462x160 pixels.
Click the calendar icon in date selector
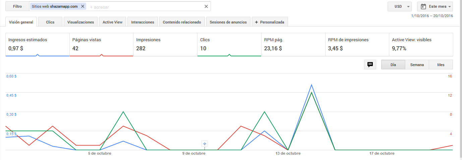(x=423, y=6)
